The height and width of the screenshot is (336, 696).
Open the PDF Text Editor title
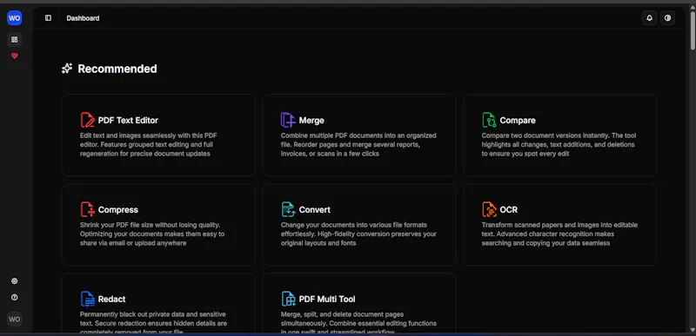(128, 121)
